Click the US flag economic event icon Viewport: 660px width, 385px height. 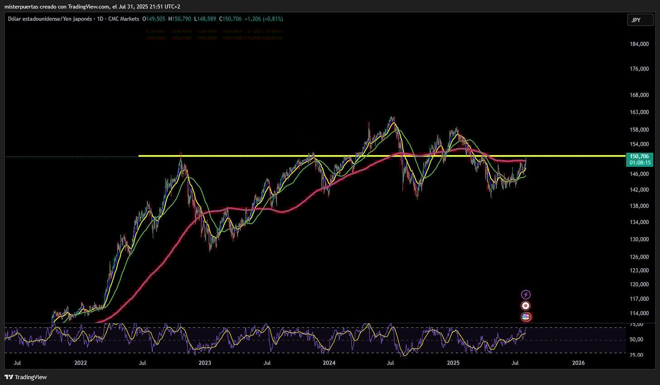point(526,317)
